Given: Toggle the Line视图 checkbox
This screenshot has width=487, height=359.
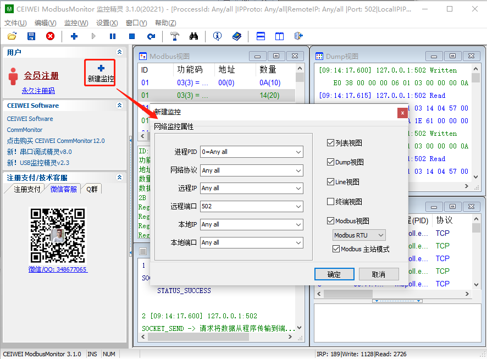Looking at the screenshot, I should [330, 181].
